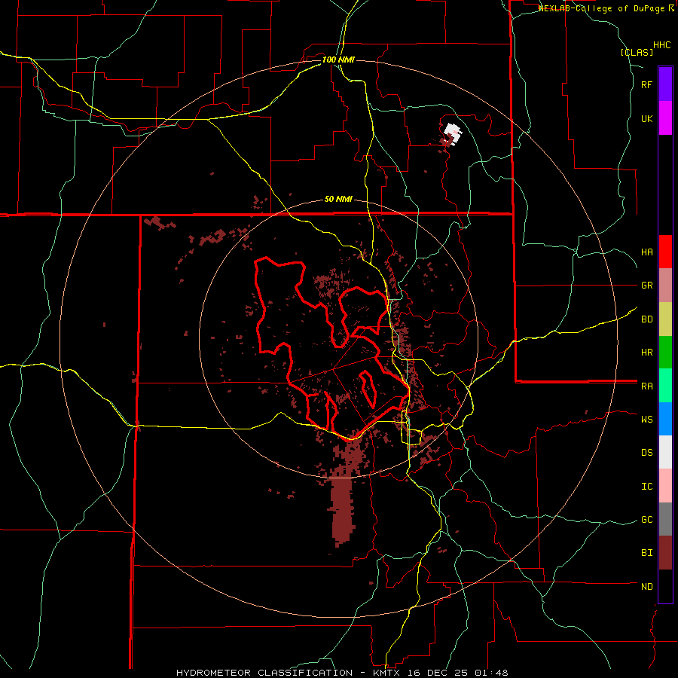Select the GC gray legend swatch

(665, 519)
